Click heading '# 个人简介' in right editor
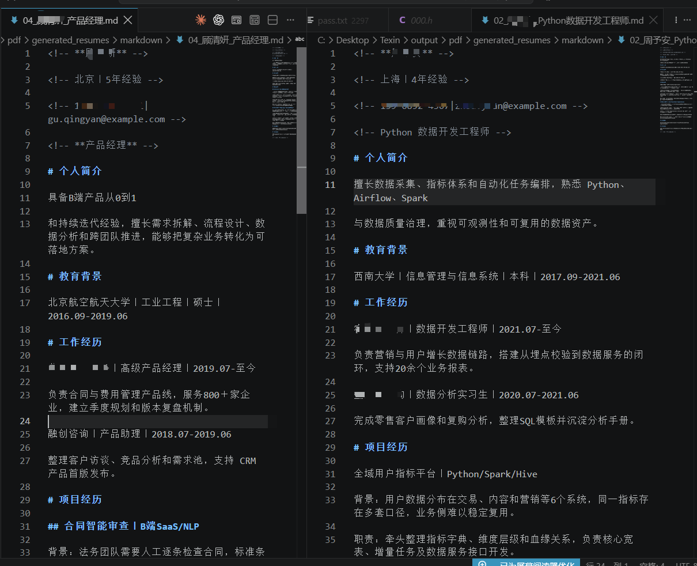 [x=380, y=158]
